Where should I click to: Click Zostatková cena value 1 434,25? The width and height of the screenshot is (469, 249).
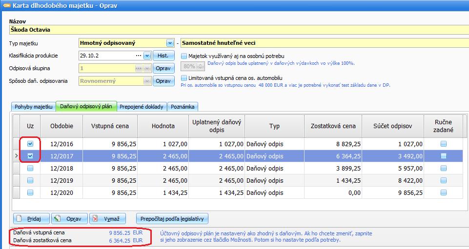point(333,181)
